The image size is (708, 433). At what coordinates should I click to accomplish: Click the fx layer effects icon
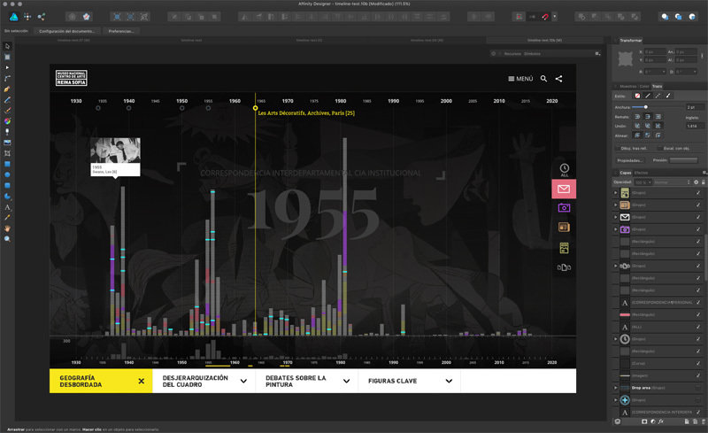pos(660,421)
